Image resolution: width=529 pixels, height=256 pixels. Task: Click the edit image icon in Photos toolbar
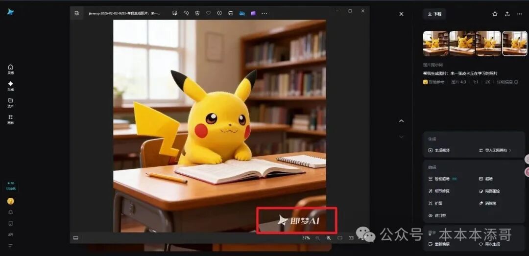click(x=175, y=13)
